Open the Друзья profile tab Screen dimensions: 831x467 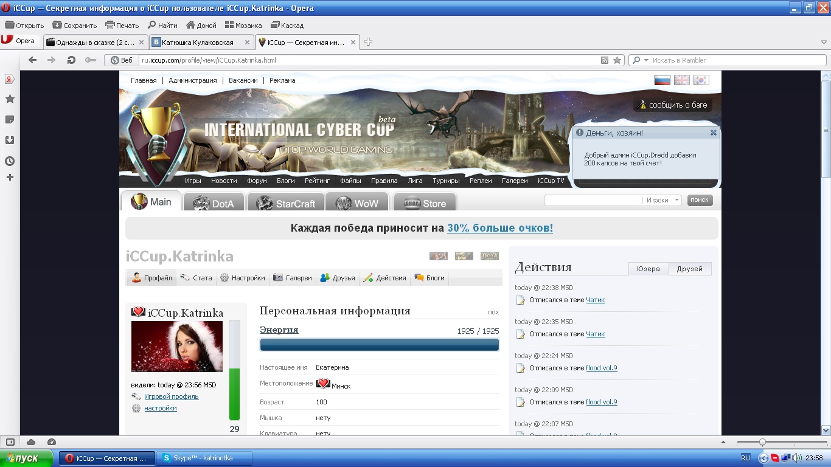coord(338,278)
